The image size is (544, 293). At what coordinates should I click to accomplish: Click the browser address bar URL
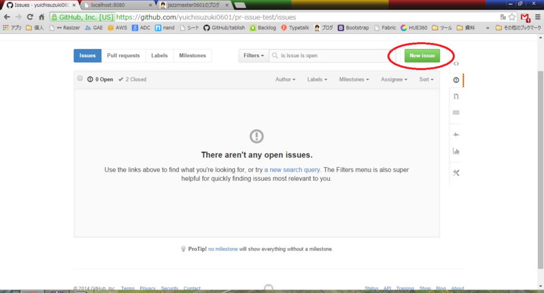click(206, 17)
